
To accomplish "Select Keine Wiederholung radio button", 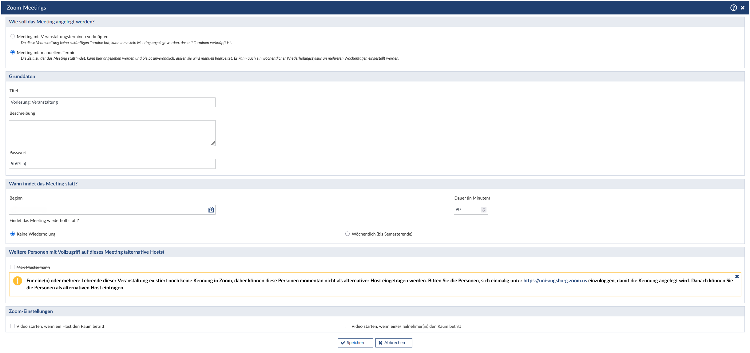I will click(x=13, y=234).
